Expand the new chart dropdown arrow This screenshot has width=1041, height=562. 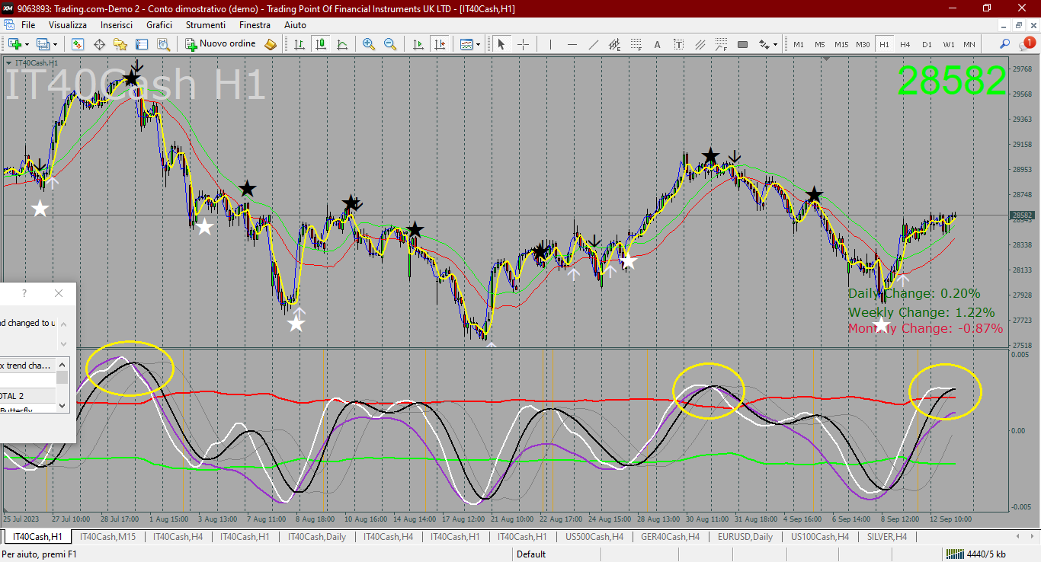(27, 44)
